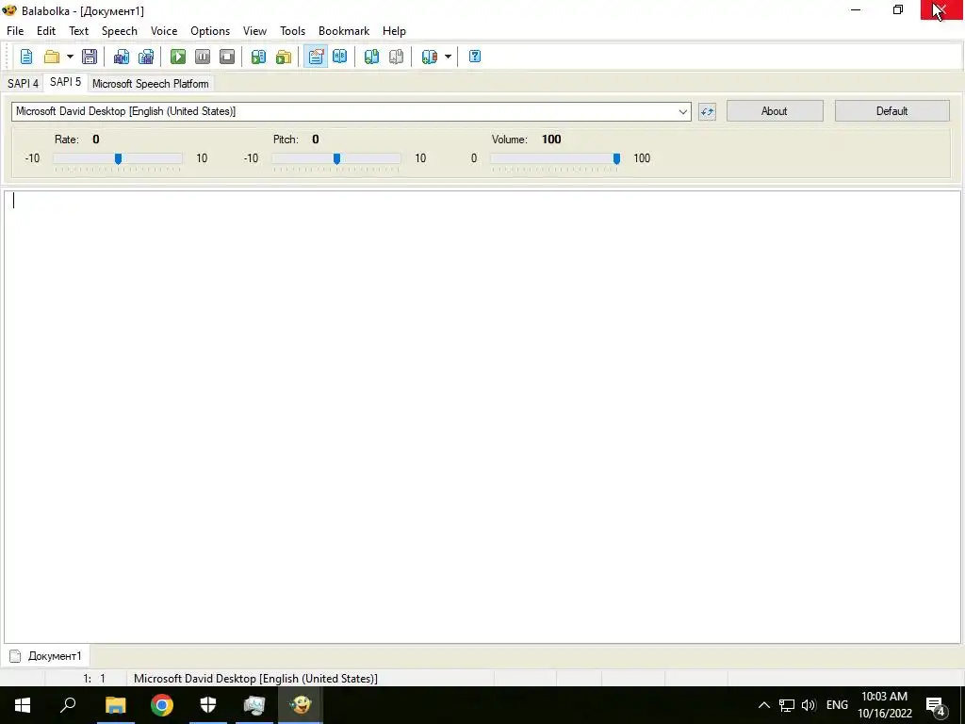Click inside the empty text editing area

tap(482, 417)
